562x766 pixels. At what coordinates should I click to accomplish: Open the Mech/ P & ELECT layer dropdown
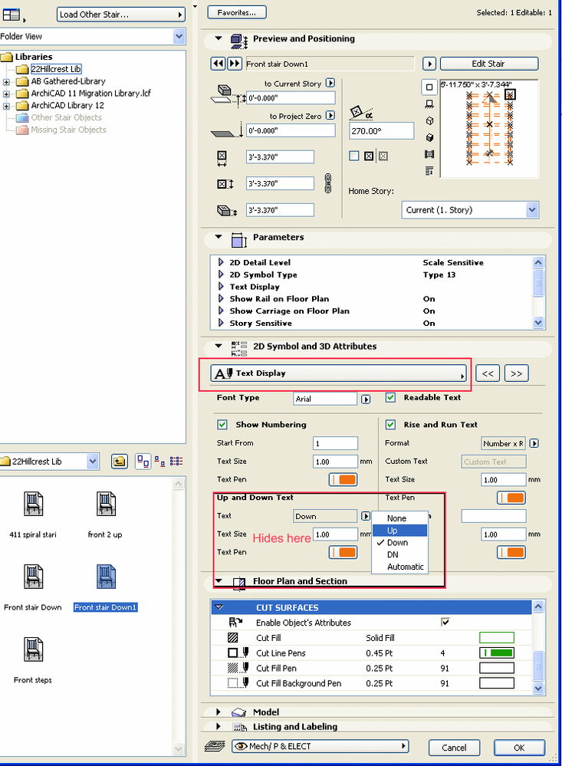[320, 746]
